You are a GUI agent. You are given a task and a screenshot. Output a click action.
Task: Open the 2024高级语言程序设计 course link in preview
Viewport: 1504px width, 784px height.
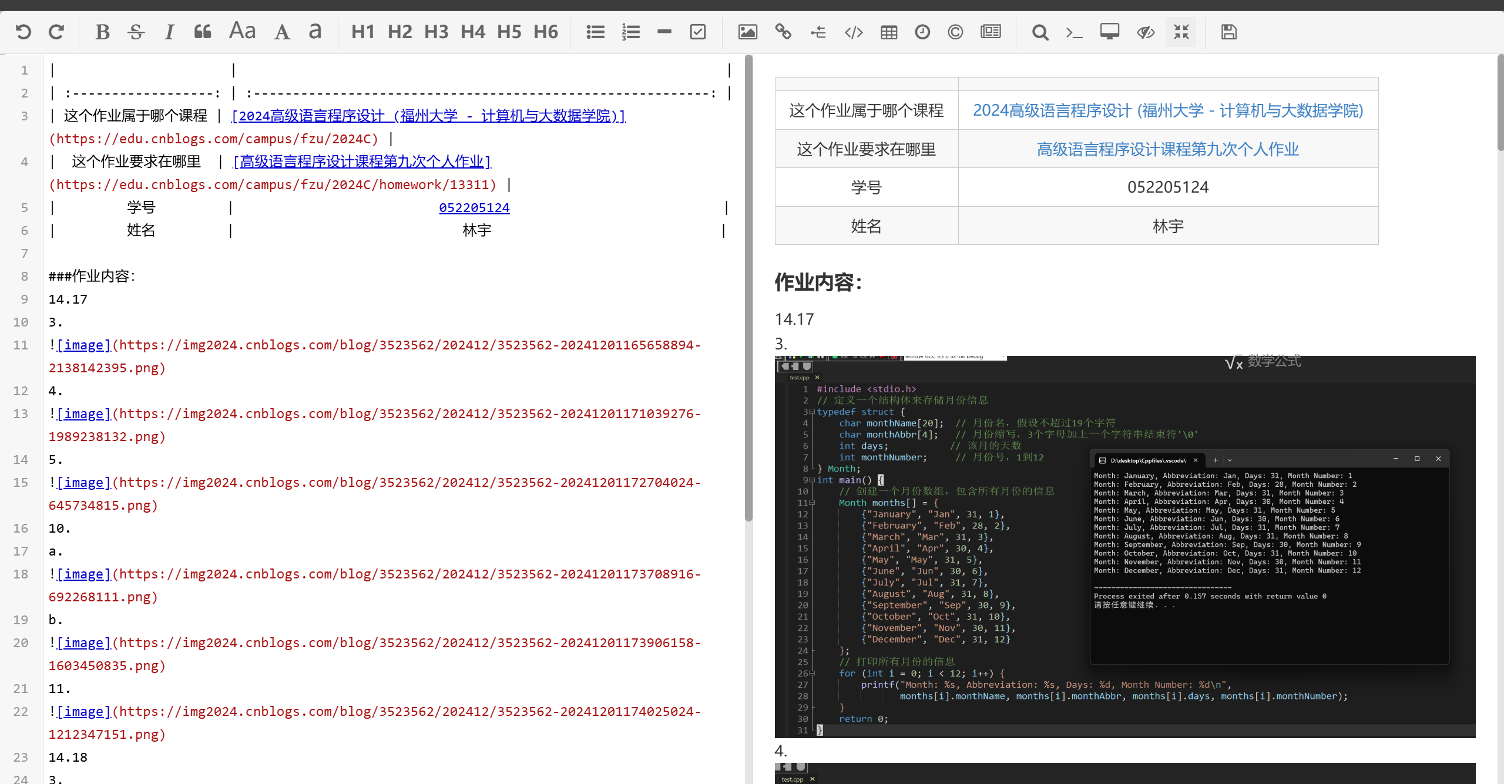coord(1168,110)
